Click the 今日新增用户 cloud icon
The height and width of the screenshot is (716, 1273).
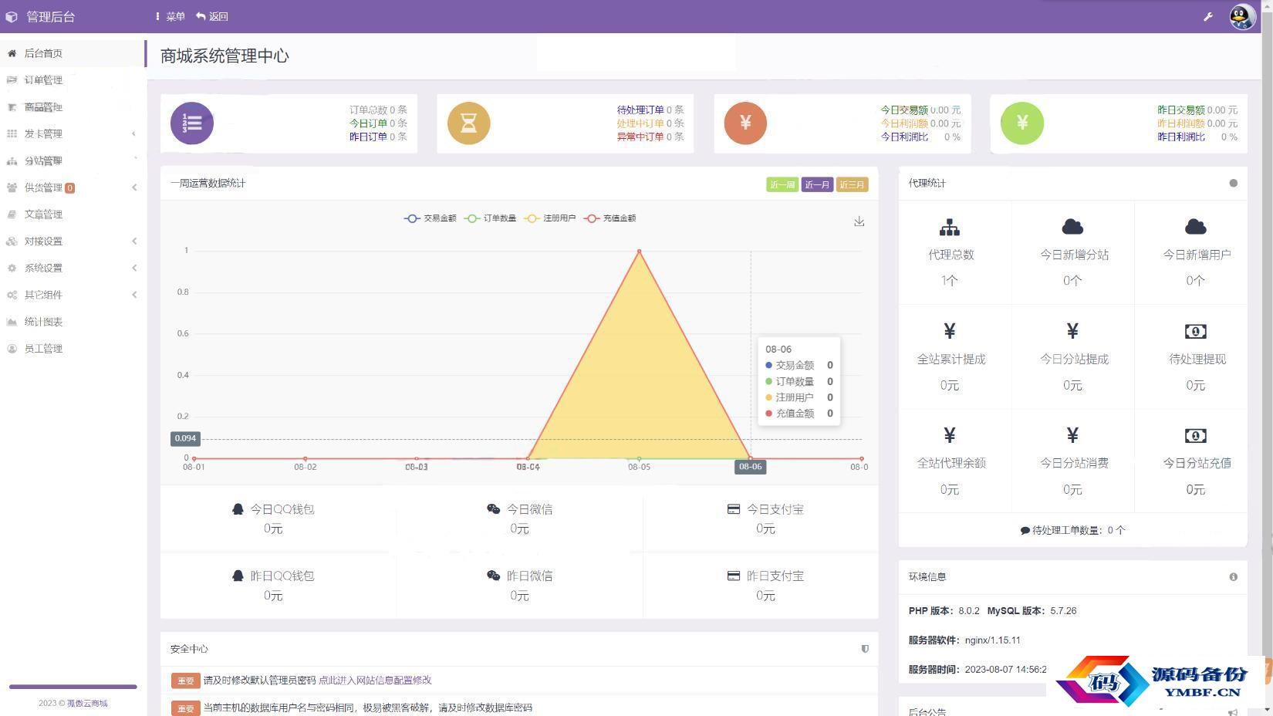tap(1195, 227)
